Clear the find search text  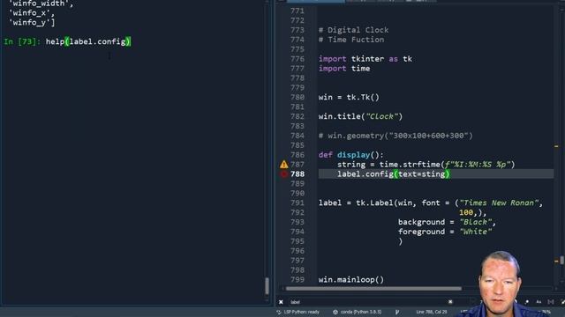[x=450, y=302]
